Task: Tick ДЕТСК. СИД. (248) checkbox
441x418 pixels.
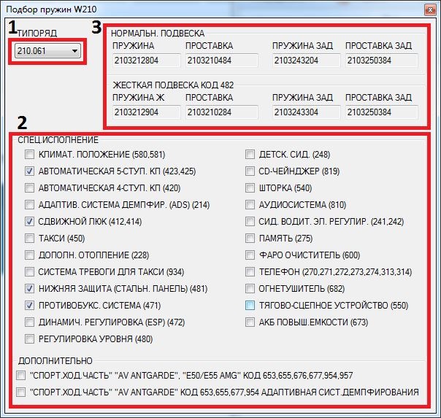Action: tap(250, 154)
